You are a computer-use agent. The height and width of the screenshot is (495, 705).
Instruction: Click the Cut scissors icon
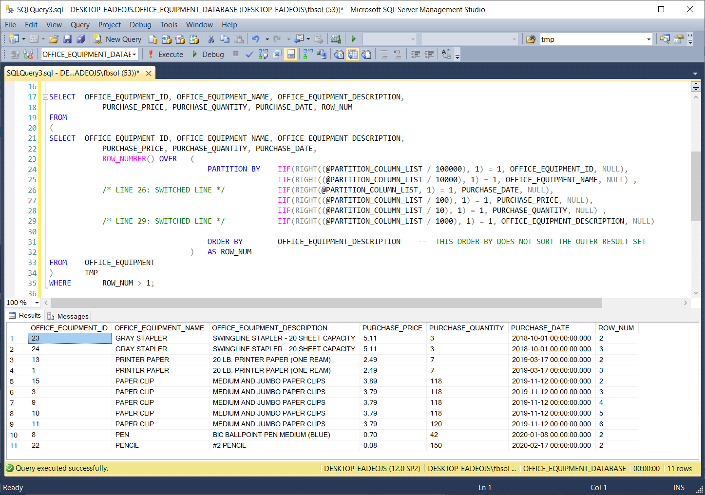211,39
